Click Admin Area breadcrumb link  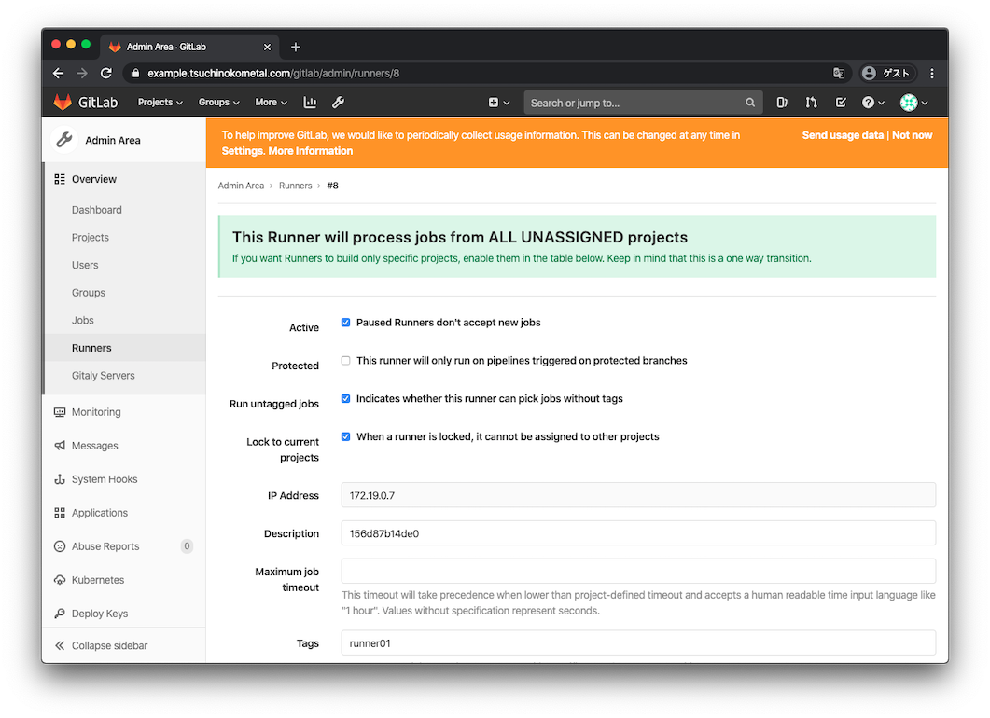coord(241,186)
